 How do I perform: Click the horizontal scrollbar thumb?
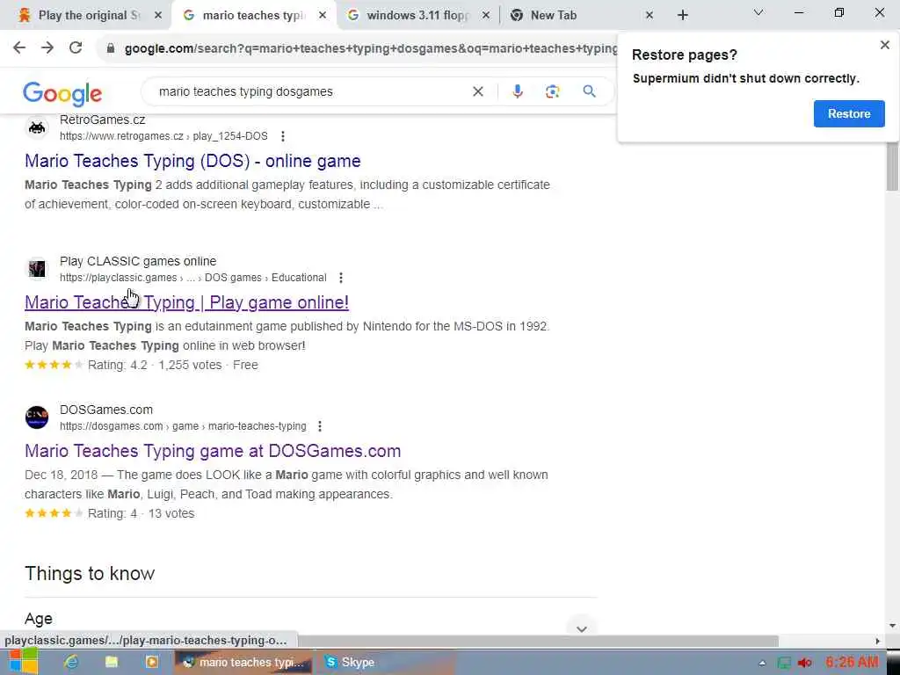(x=537, y=641)
